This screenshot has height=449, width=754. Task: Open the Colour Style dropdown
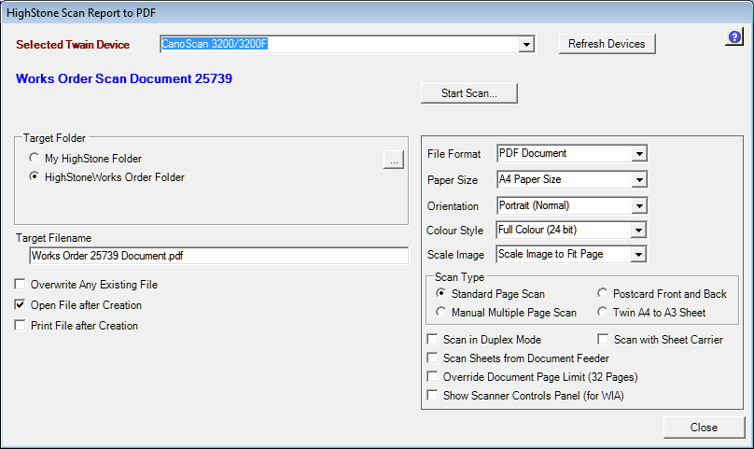click(x=639, y=230)
